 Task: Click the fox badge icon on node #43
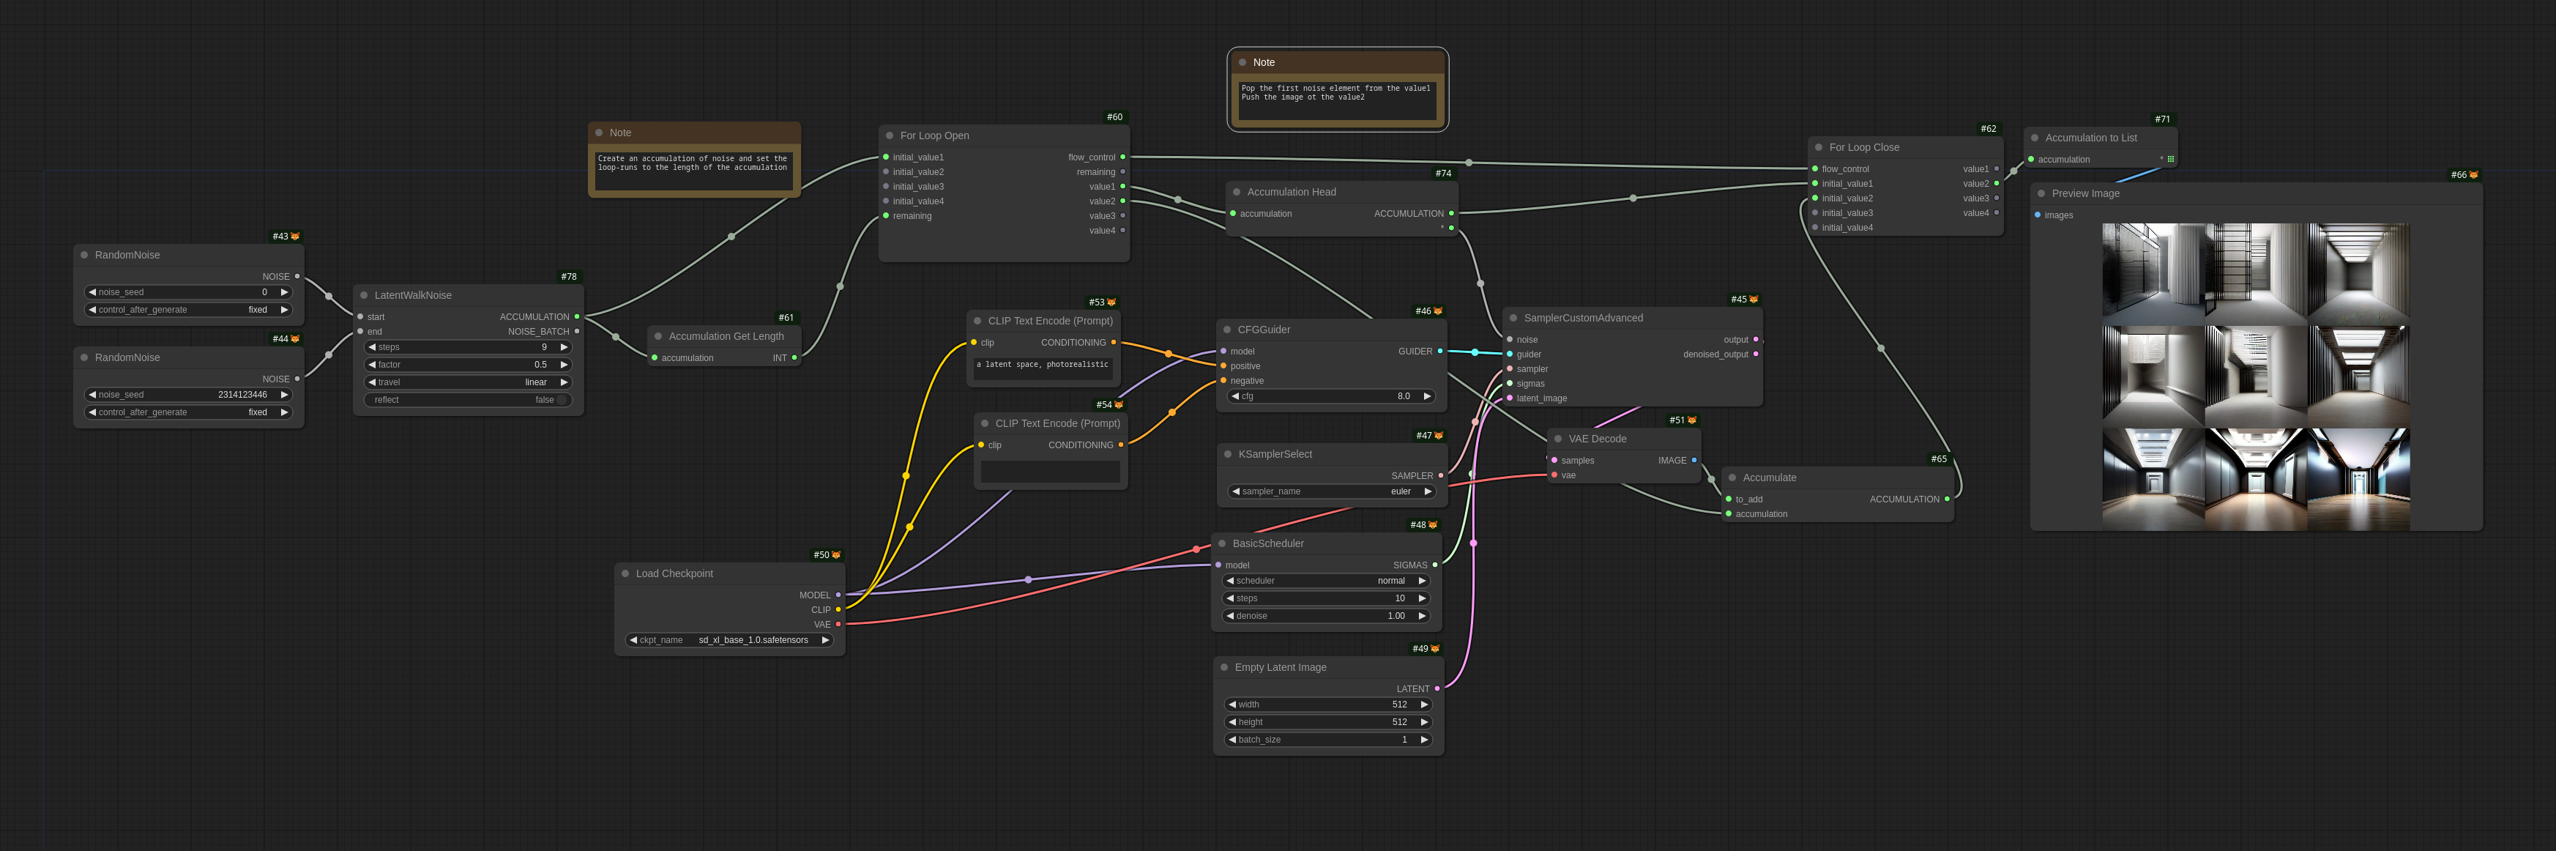click(294, 237)
